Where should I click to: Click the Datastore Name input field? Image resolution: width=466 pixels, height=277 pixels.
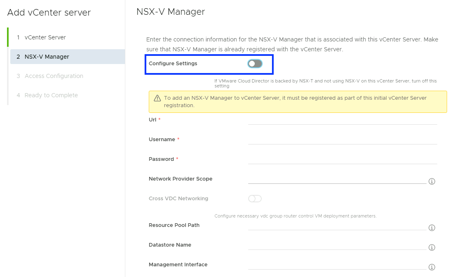337,245
